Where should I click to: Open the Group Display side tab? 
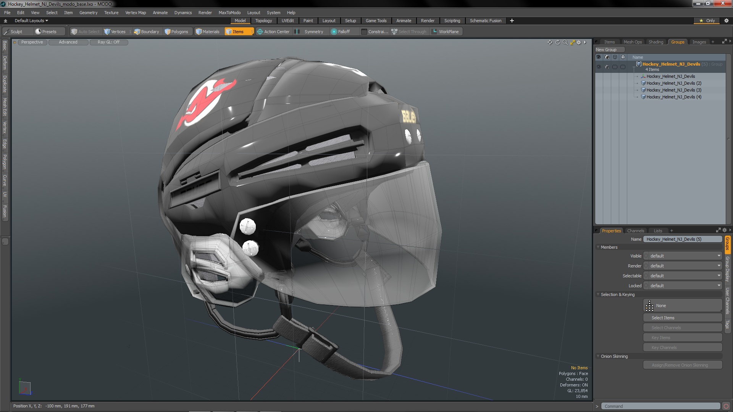(x=728, y=269)
